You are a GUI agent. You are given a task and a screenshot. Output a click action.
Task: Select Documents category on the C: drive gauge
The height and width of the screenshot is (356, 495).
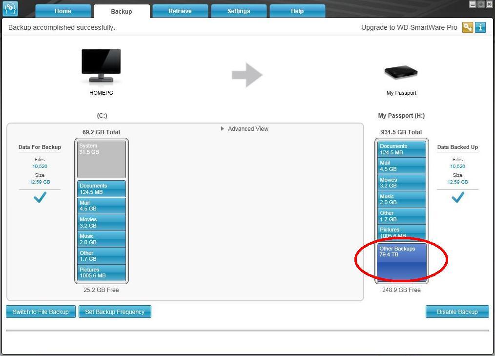coord(102,188)
